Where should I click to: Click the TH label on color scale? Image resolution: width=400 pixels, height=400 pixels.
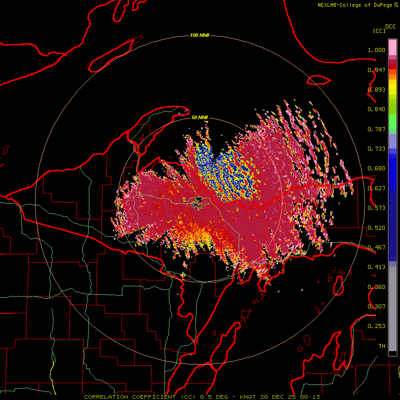[382, 346]
